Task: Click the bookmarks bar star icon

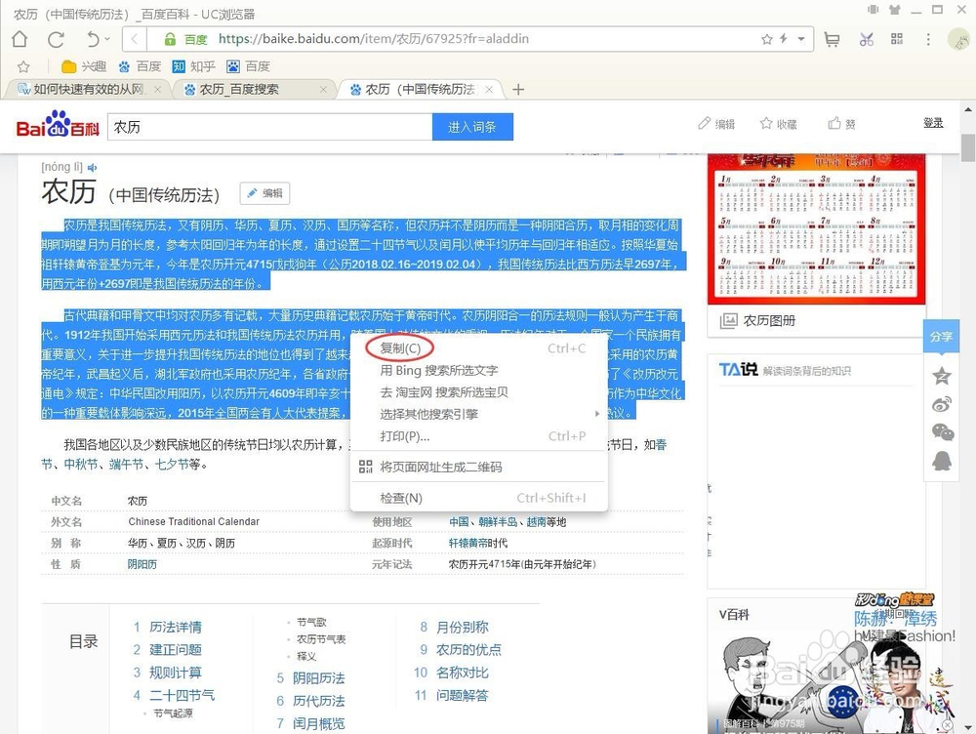Action: [x=23, y=66]
